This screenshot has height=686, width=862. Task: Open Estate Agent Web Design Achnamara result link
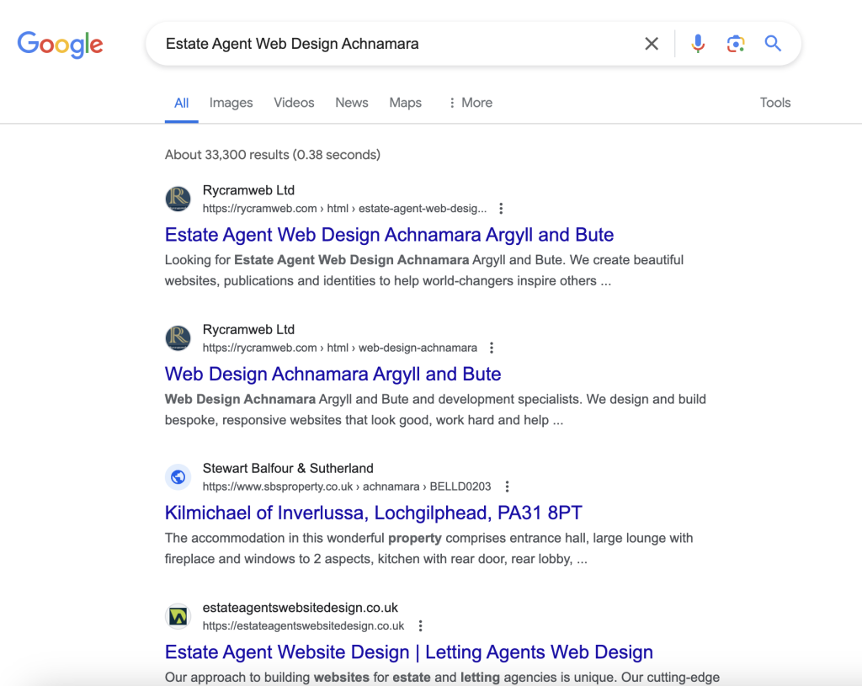[x=389, y=235]
